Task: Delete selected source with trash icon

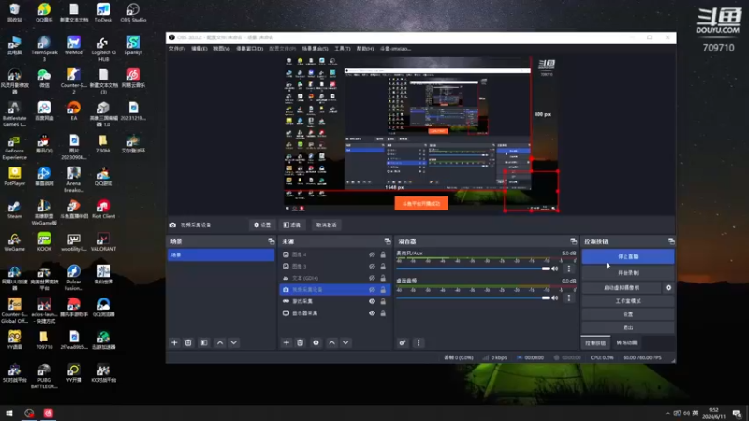Action: (x=300, y=342)
